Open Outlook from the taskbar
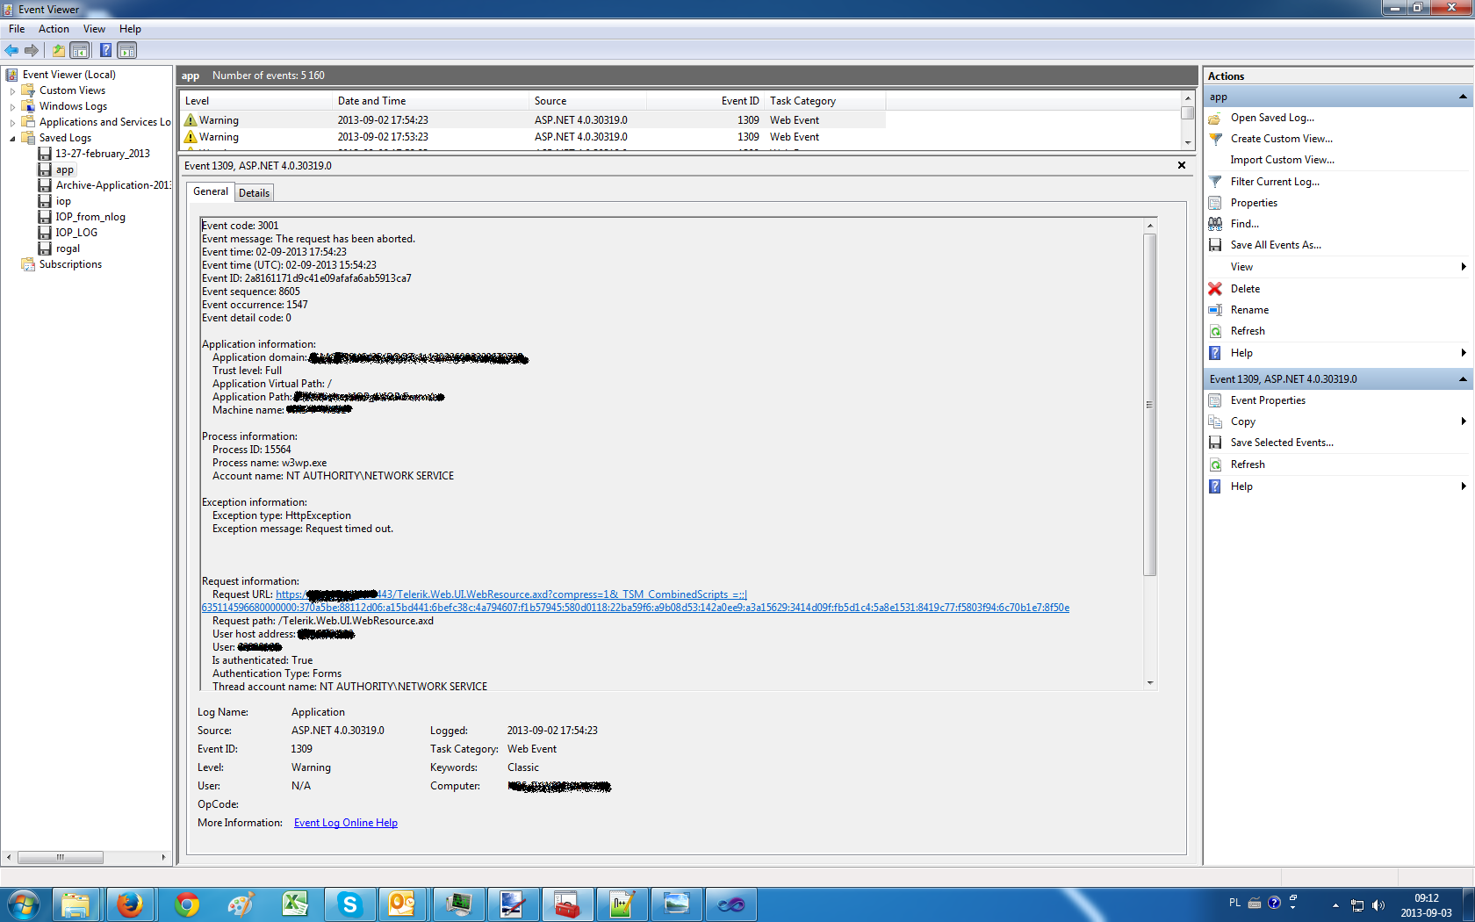 click(402, 904)
